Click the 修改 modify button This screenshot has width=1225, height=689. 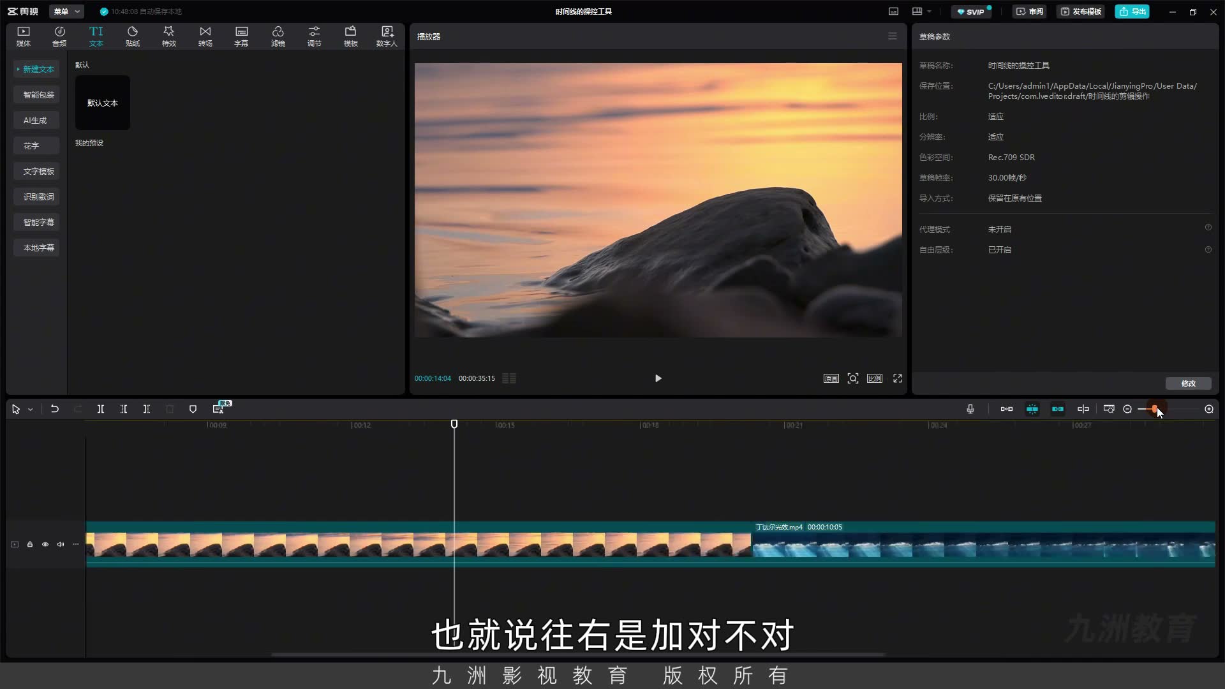pyautogui.click(x=1188, y=383)
